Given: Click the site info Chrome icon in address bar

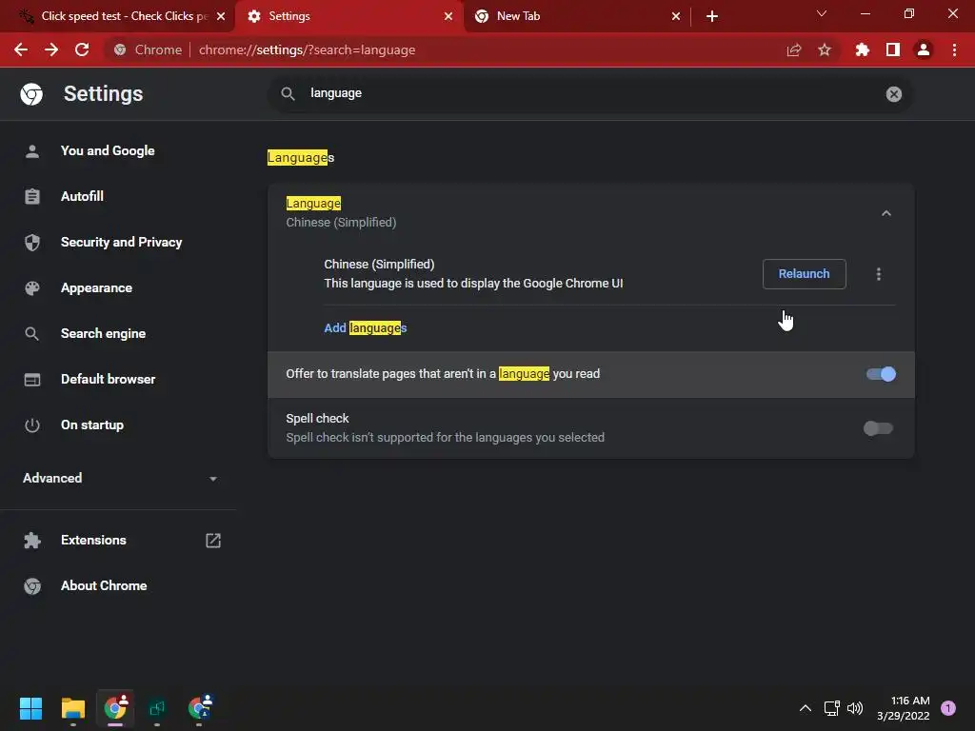Looking at the screenshot, I should click(x=120, y=49).
